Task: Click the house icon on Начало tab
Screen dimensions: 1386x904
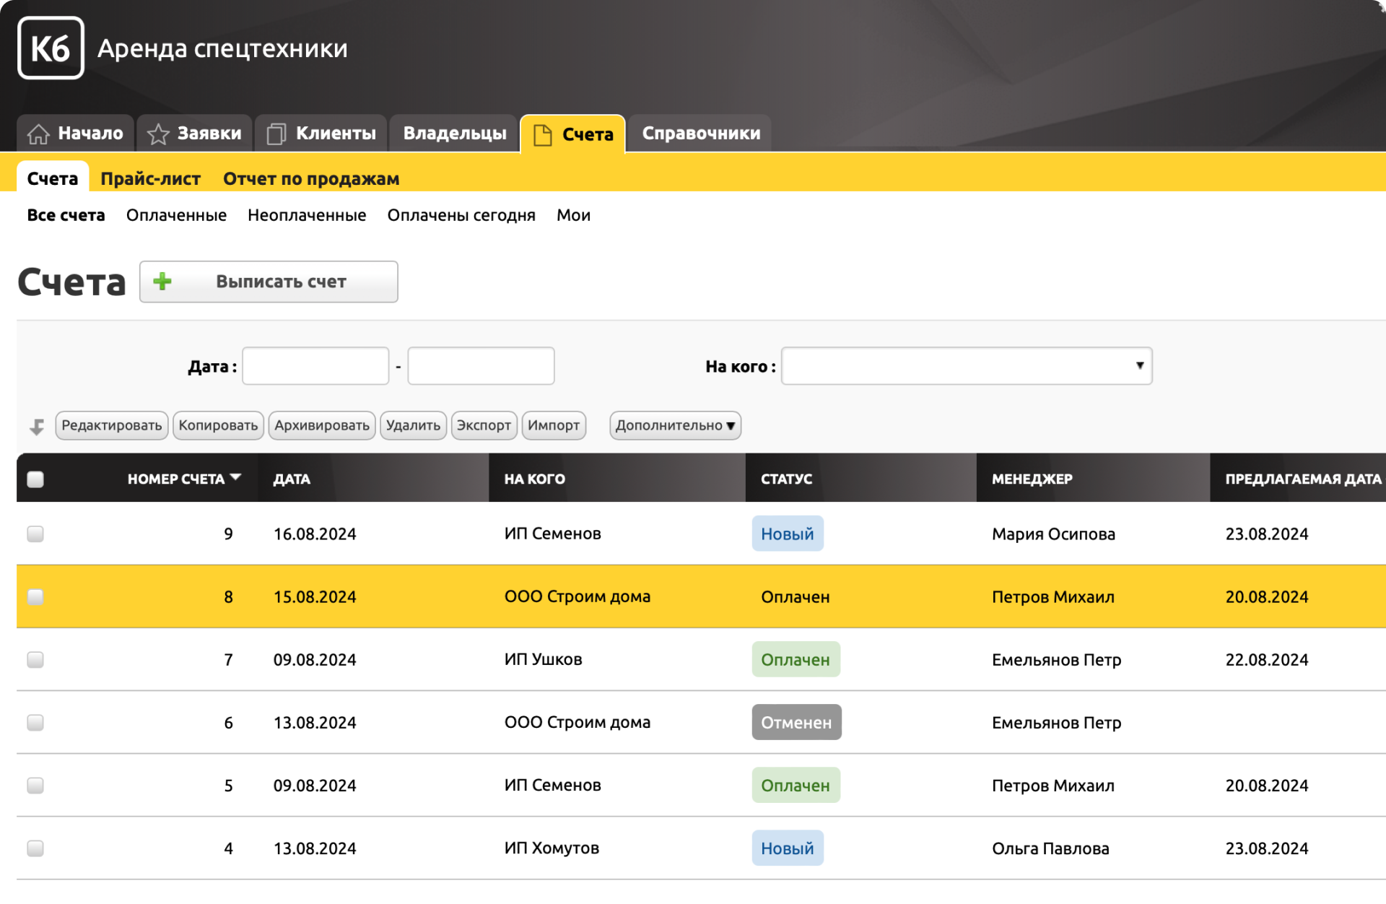Action: [38, 134]
